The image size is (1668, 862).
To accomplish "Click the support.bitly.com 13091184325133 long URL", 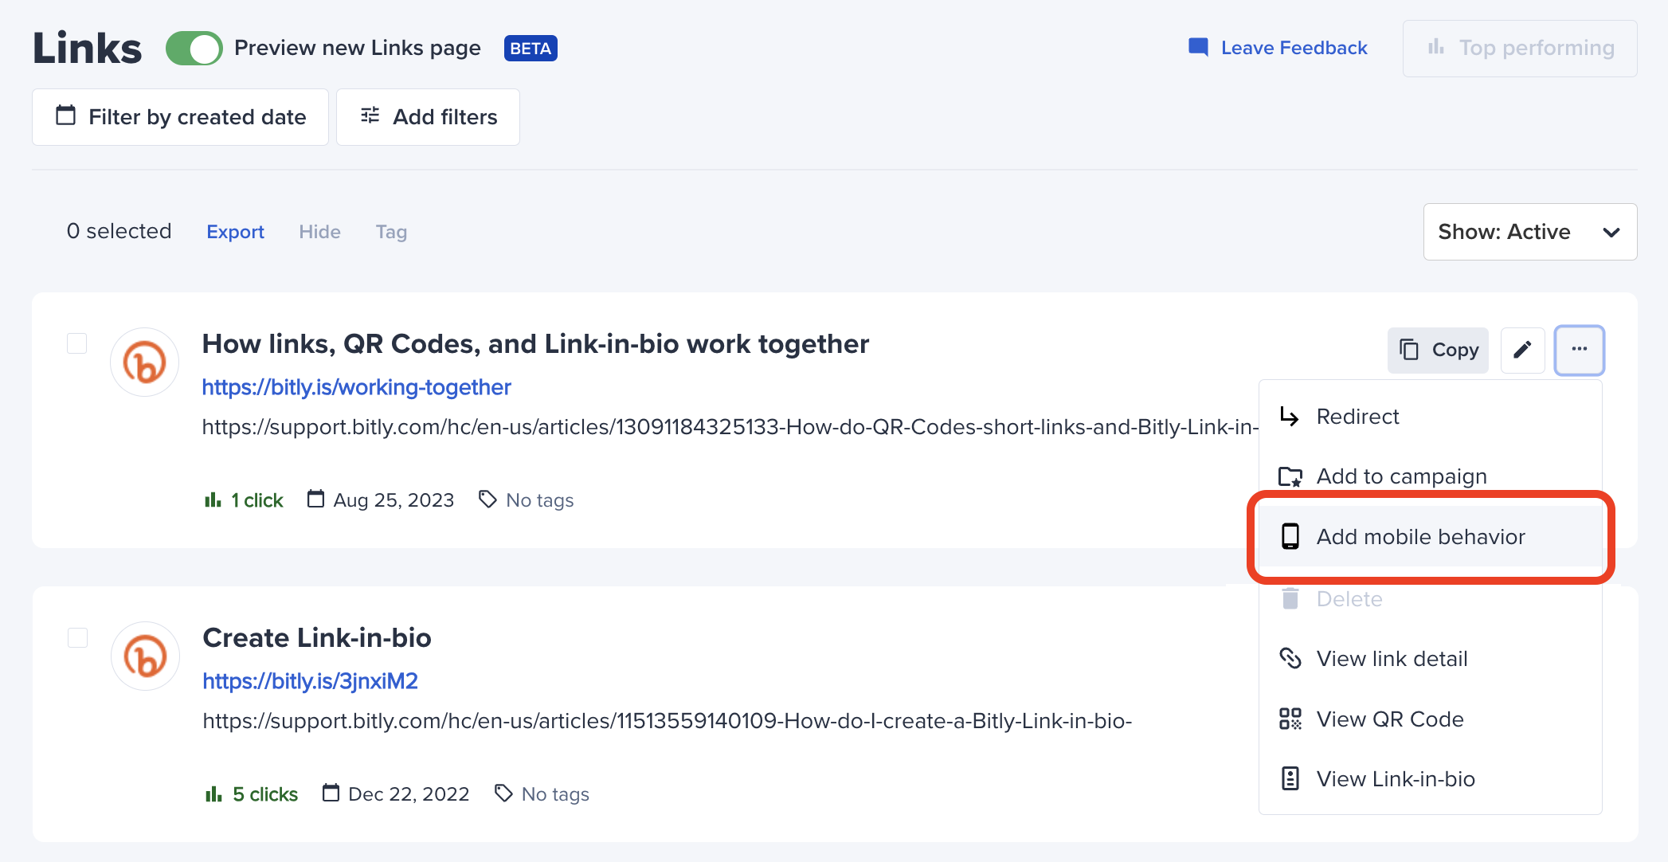I will coord(730,427).
